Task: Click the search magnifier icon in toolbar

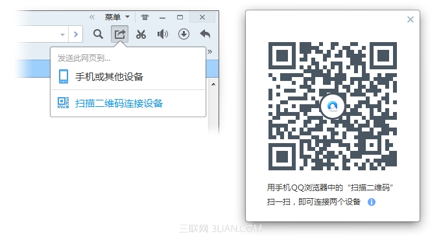Action: click(98, 34)
